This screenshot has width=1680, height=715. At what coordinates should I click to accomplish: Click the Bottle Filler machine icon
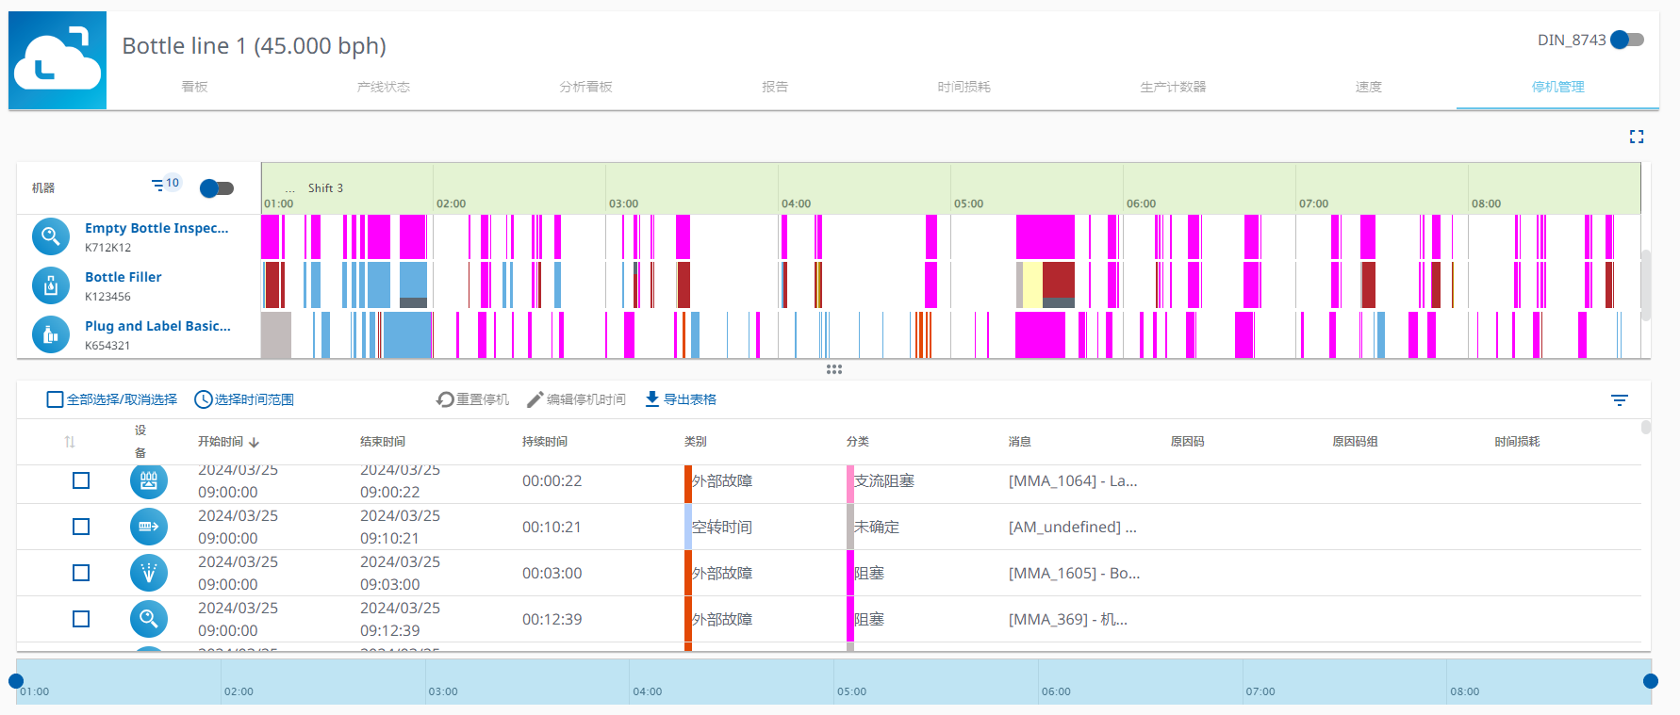51,285
